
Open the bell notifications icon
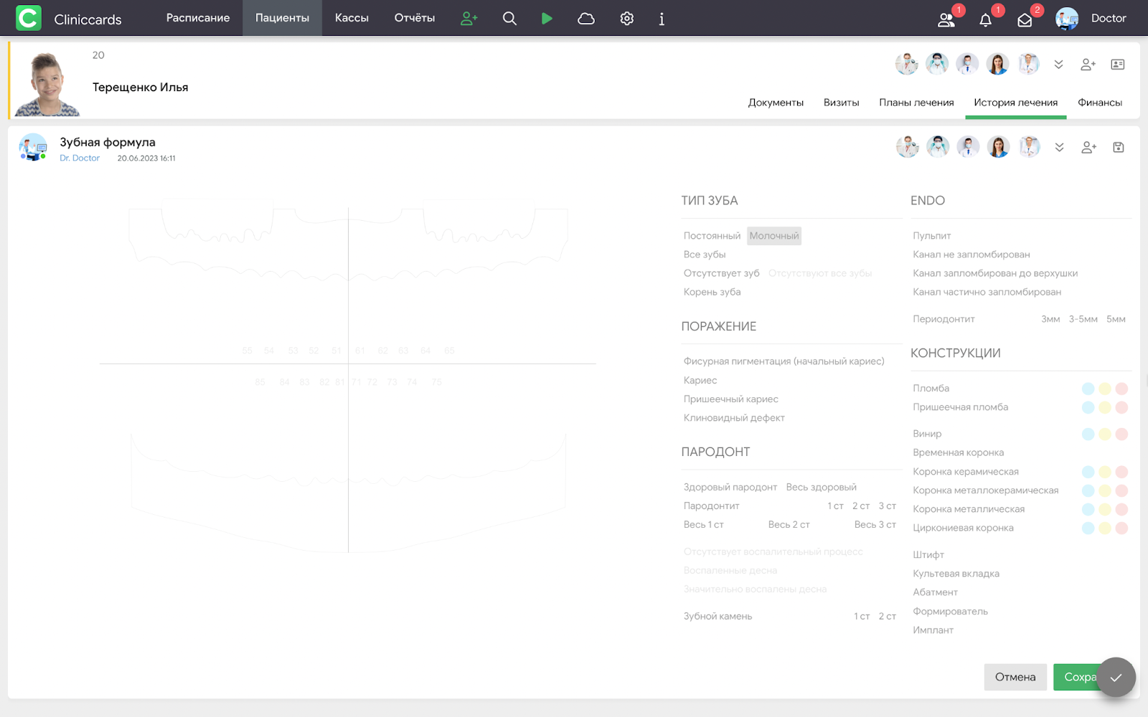tap(986, 20)
